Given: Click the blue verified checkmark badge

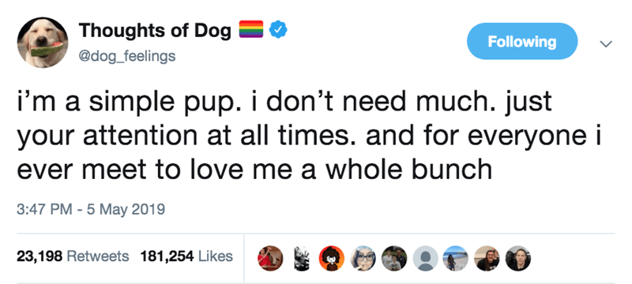Looking at the screenshot, I should (x=278, y=31).
